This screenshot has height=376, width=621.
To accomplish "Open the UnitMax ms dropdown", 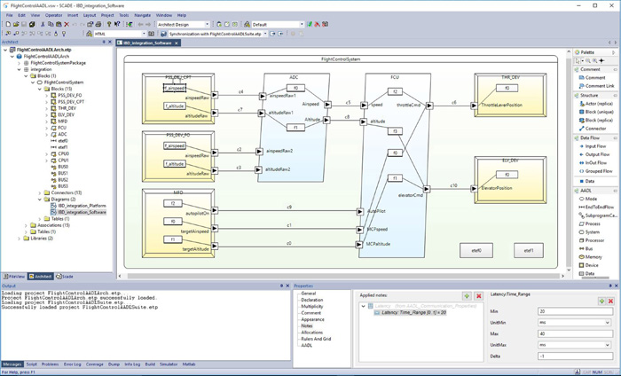I will [x=608, y=346].
